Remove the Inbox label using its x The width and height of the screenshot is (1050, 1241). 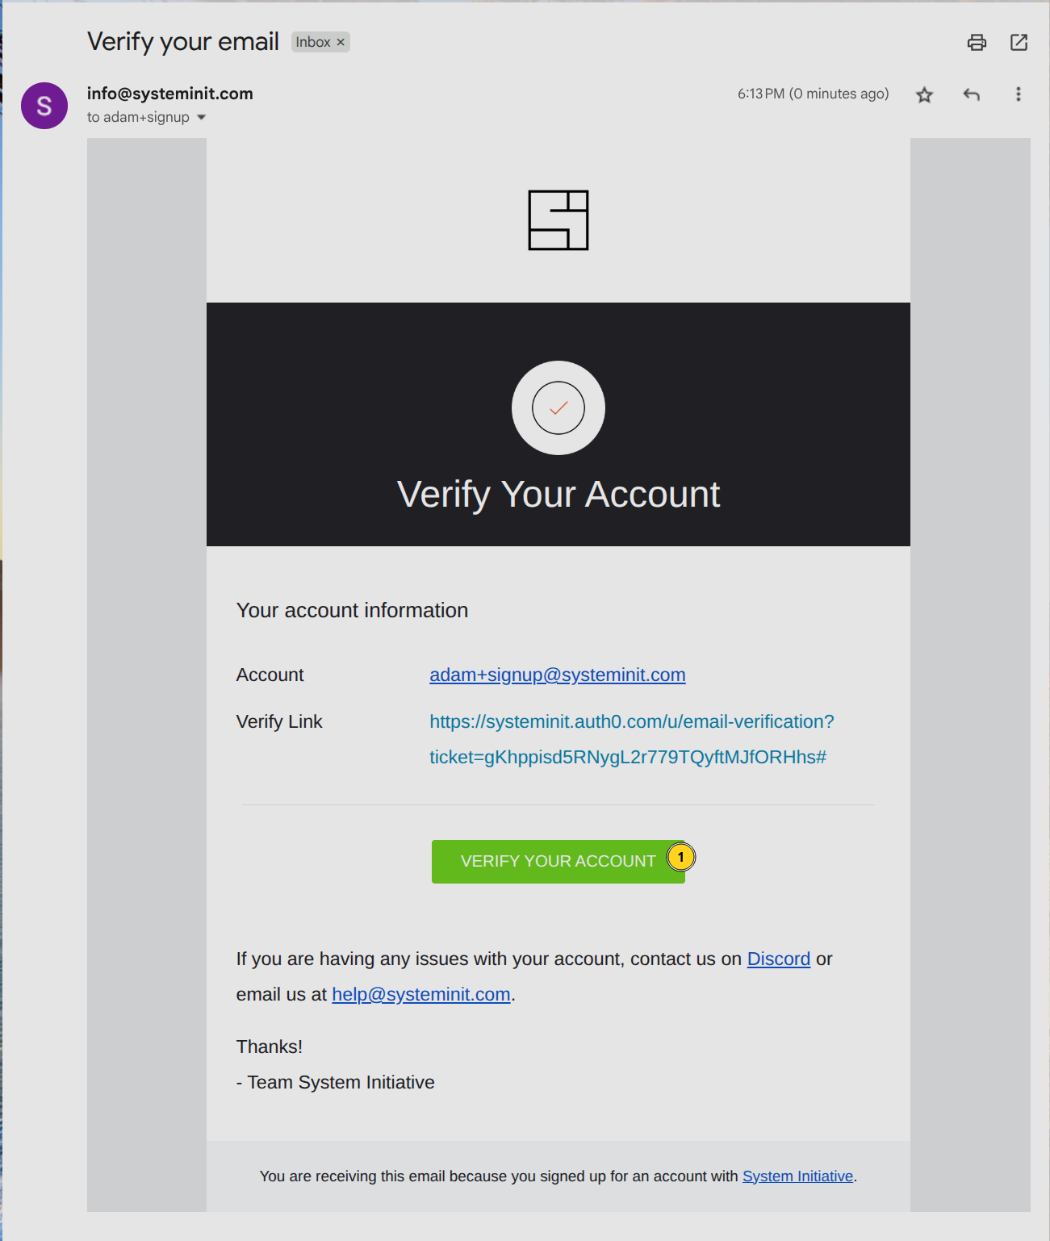click(x=341, y=43)
